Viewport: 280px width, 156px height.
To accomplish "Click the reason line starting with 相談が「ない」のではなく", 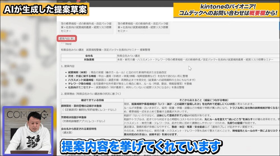I will [167, 116].
